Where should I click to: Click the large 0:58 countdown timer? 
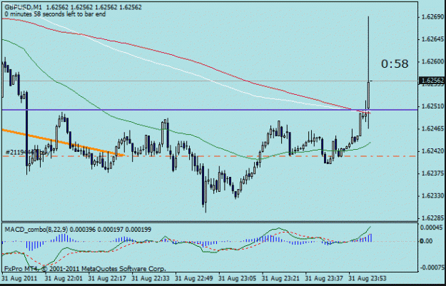tap(395, 64)
